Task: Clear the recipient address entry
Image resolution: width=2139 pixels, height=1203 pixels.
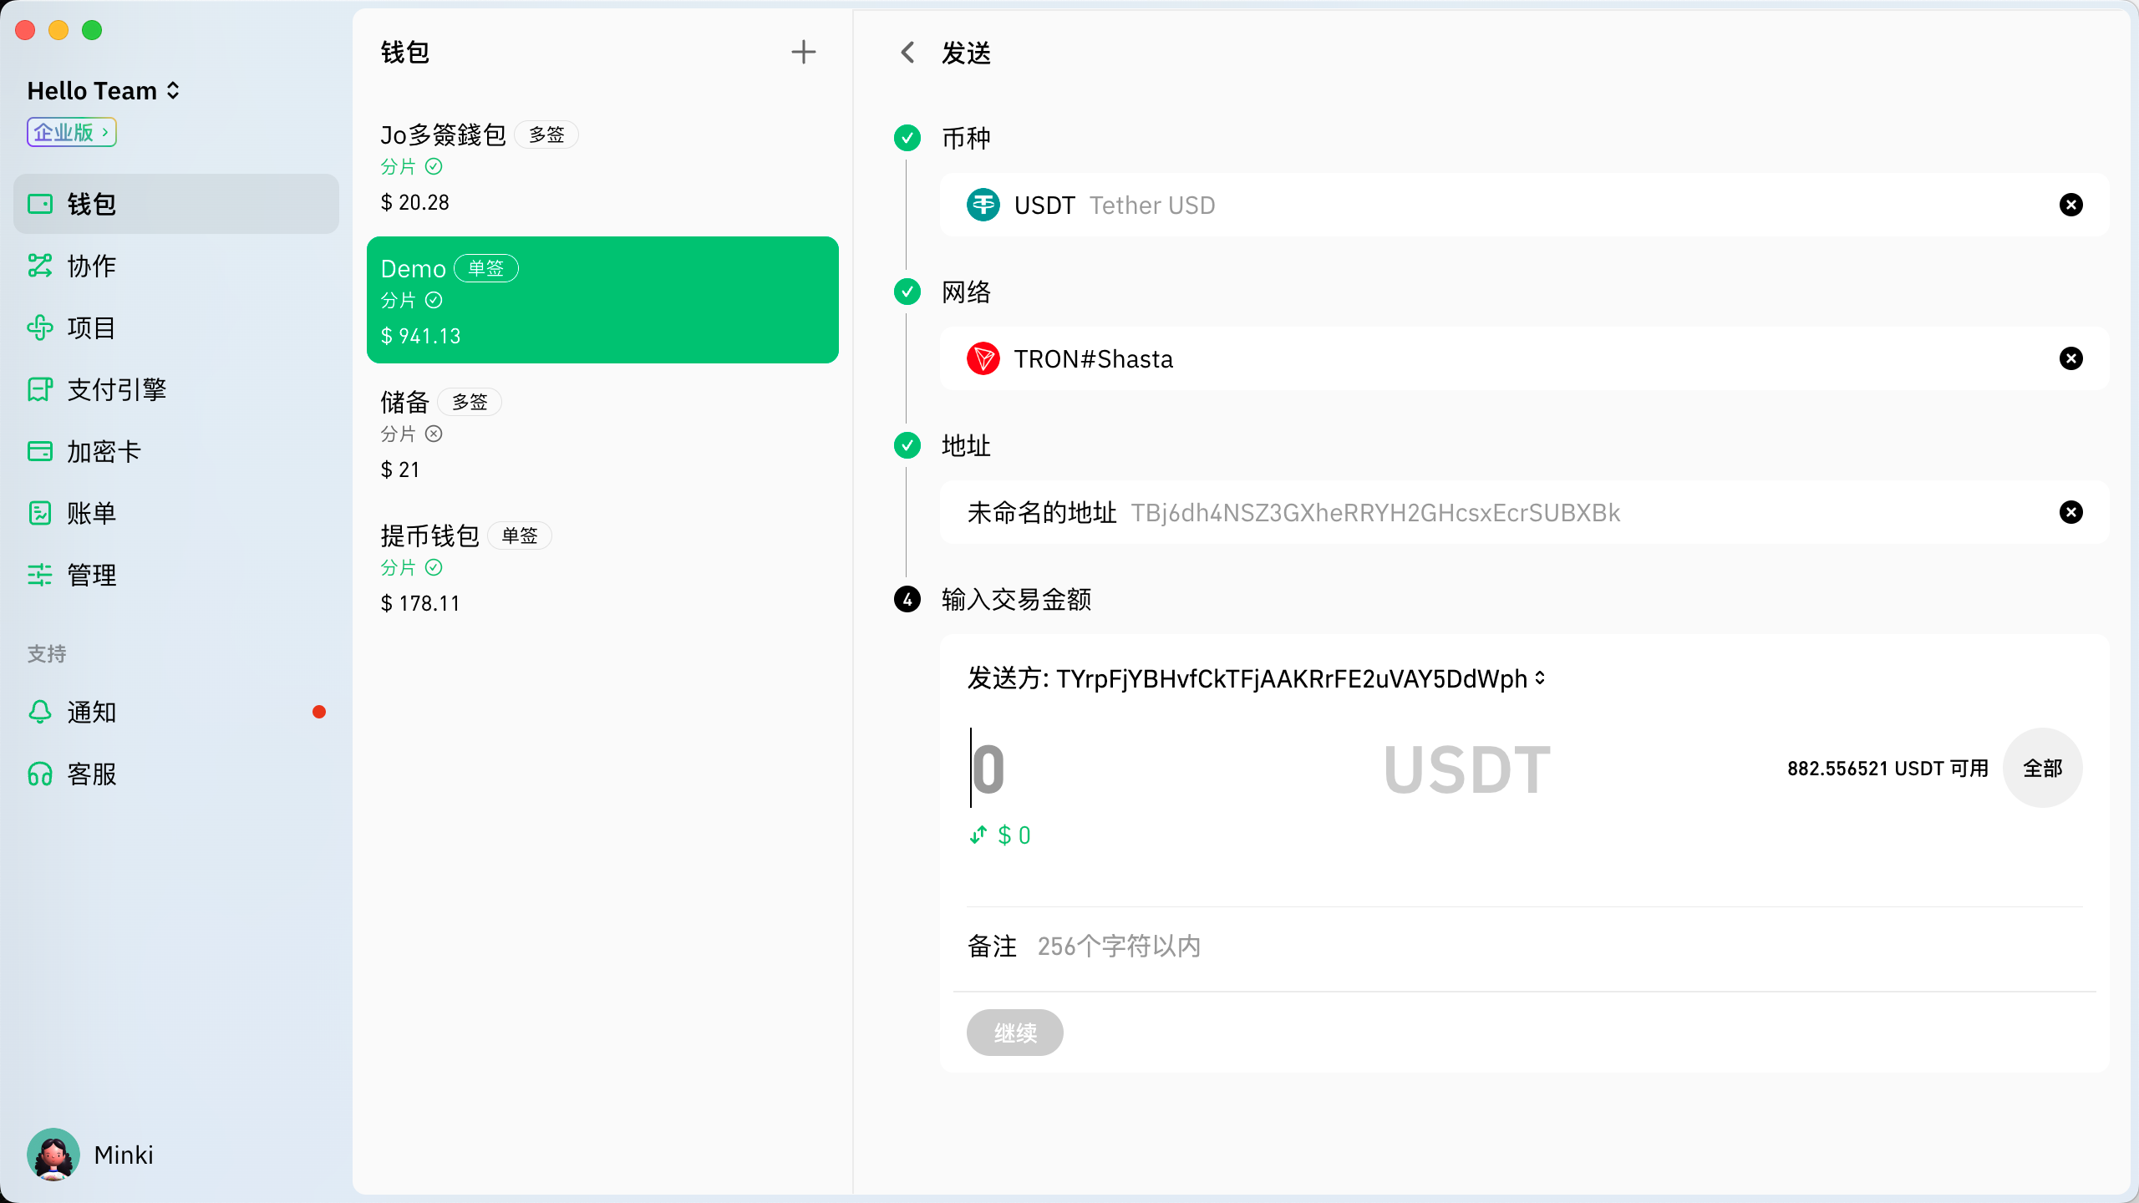Action: (2070, 512)
